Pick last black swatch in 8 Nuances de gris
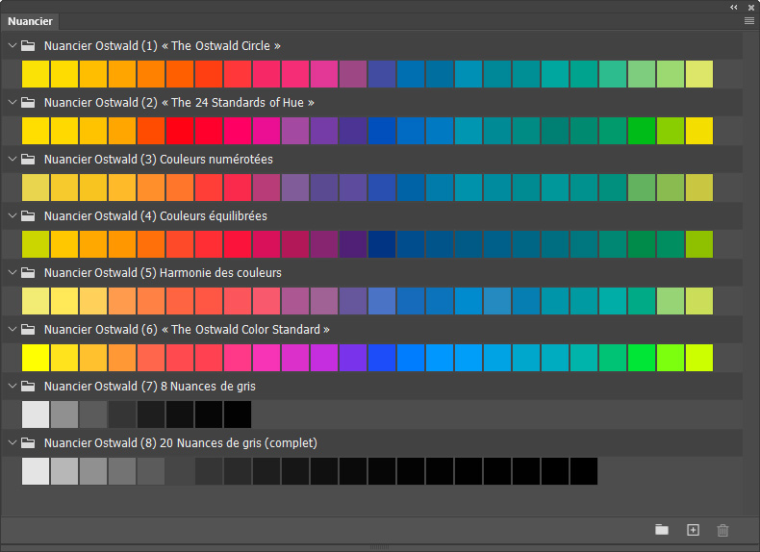Image resolution: width=760 pixels, height=552 pixels. coord(238,414)
